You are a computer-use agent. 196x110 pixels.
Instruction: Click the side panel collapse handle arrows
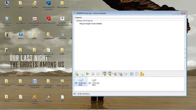point(185,53)
